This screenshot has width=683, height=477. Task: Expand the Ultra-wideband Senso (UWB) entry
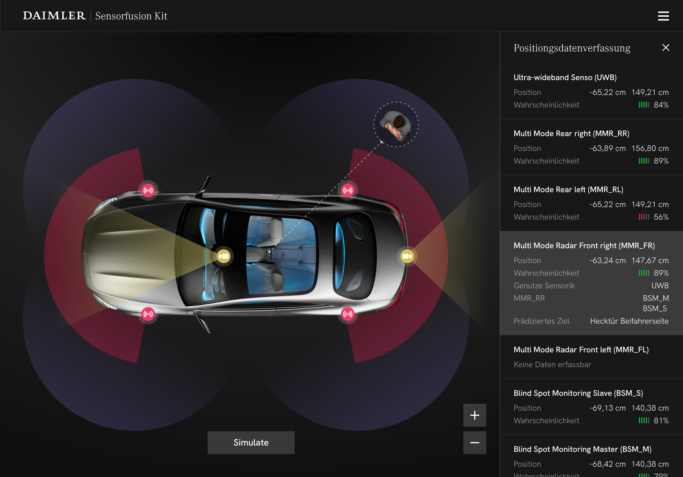click(565, 77)
